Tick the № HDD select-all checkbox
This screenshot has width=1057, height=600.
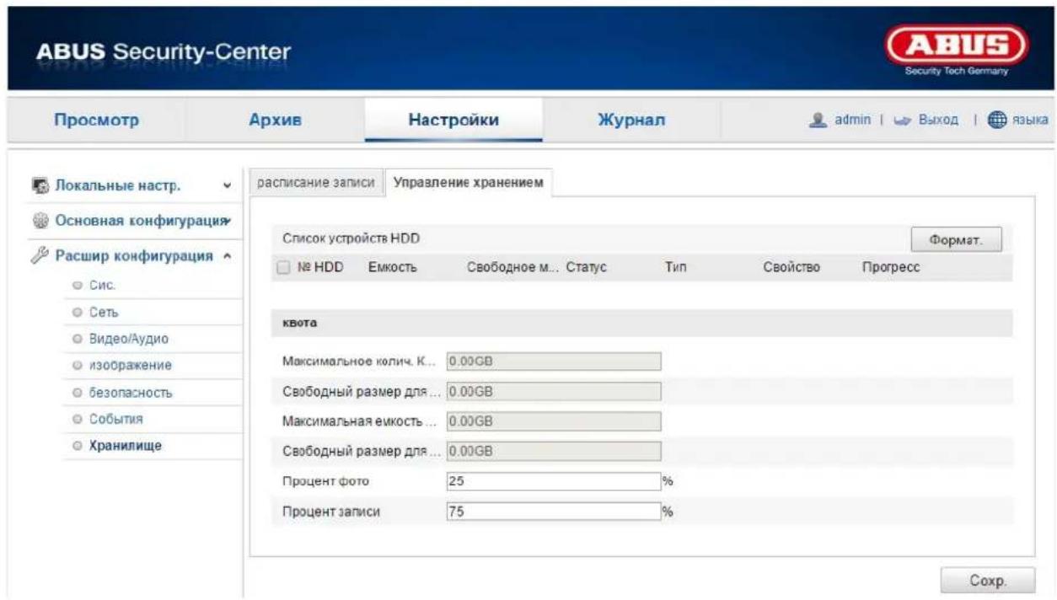coord(282,268)
